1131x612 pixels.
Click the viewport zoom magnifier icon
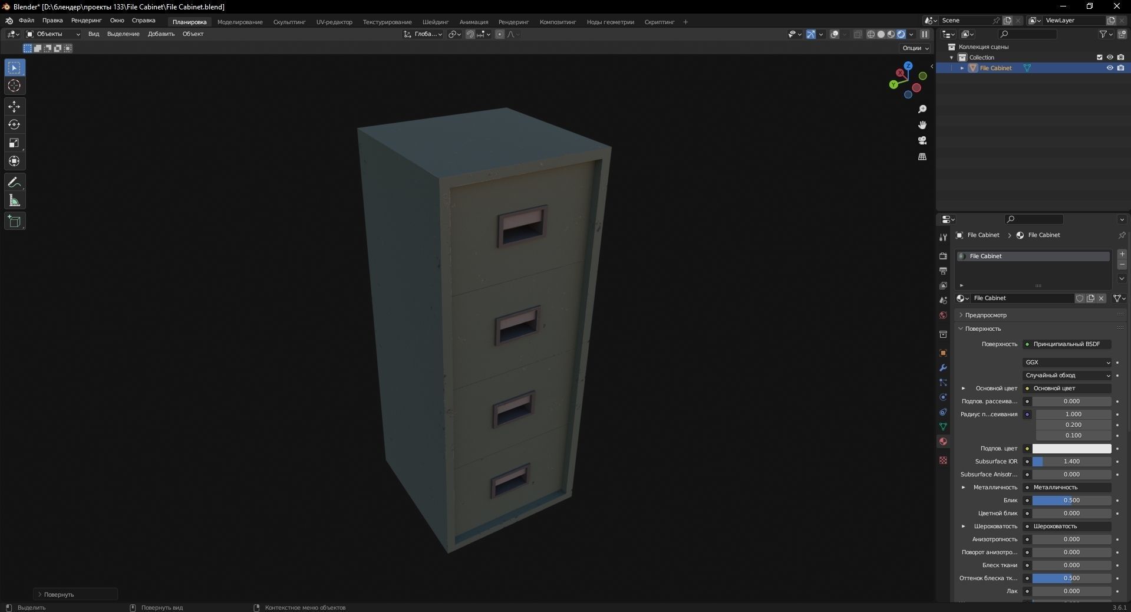[922, 110]
